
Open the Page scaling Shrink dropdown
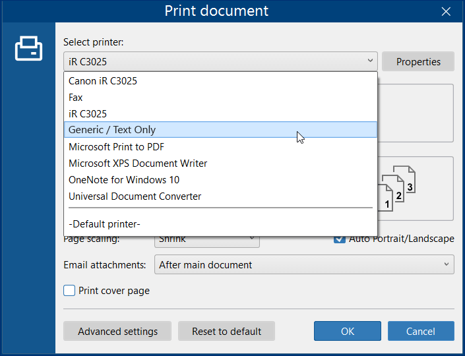(207, 240)
